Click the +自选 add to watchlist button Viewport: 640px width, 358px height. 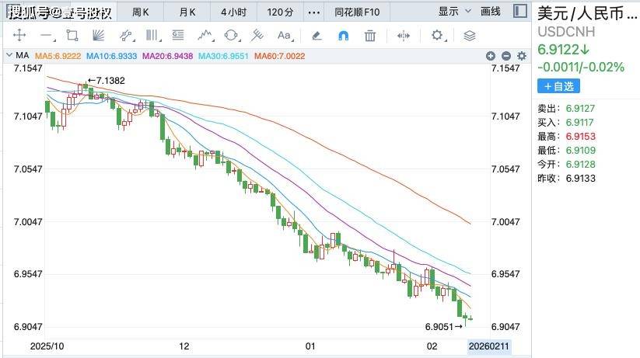click(558, 85)
